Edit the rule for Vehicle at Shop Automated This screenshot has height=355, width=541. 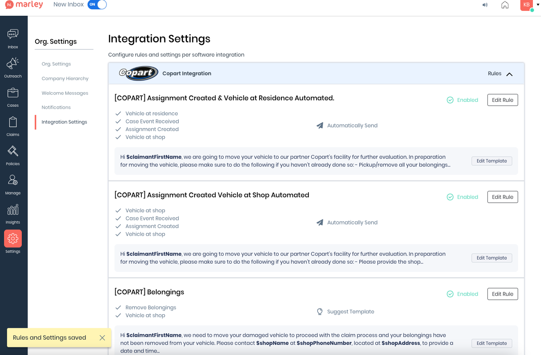click(502, 197)
